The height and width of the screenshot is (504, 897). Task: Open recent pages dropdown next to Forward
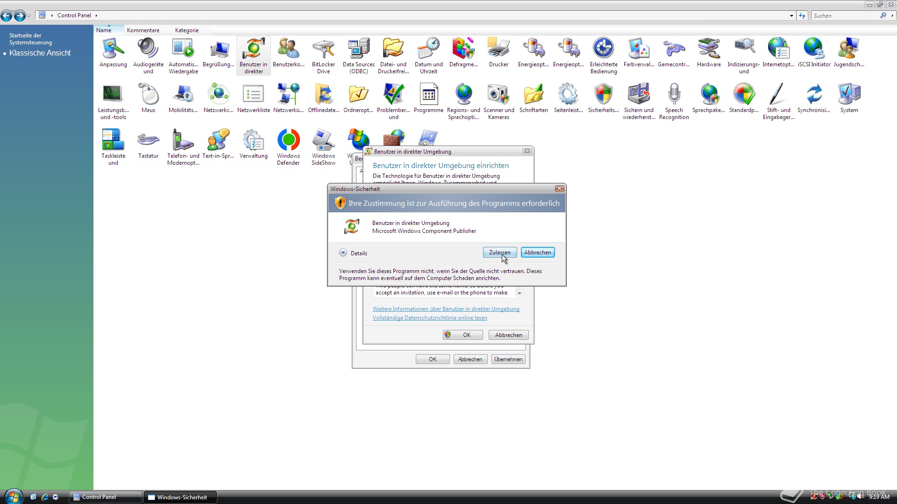click(29, 16)
